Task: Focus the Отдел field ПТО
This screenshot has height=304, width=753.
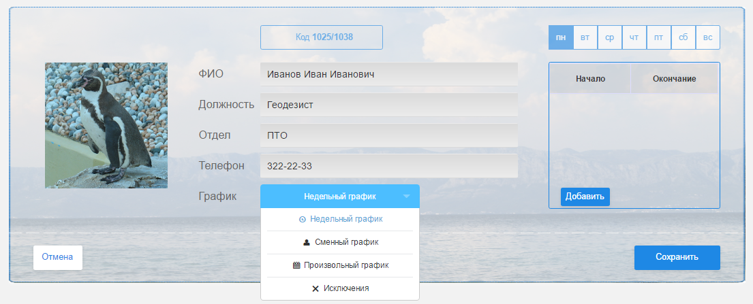Action: [x=389, y=135]
